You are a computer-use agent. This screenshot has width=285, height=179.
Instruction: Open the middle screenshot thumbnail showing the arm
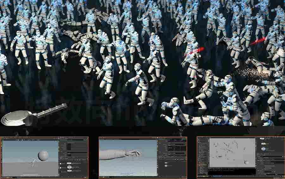(143, 157)
